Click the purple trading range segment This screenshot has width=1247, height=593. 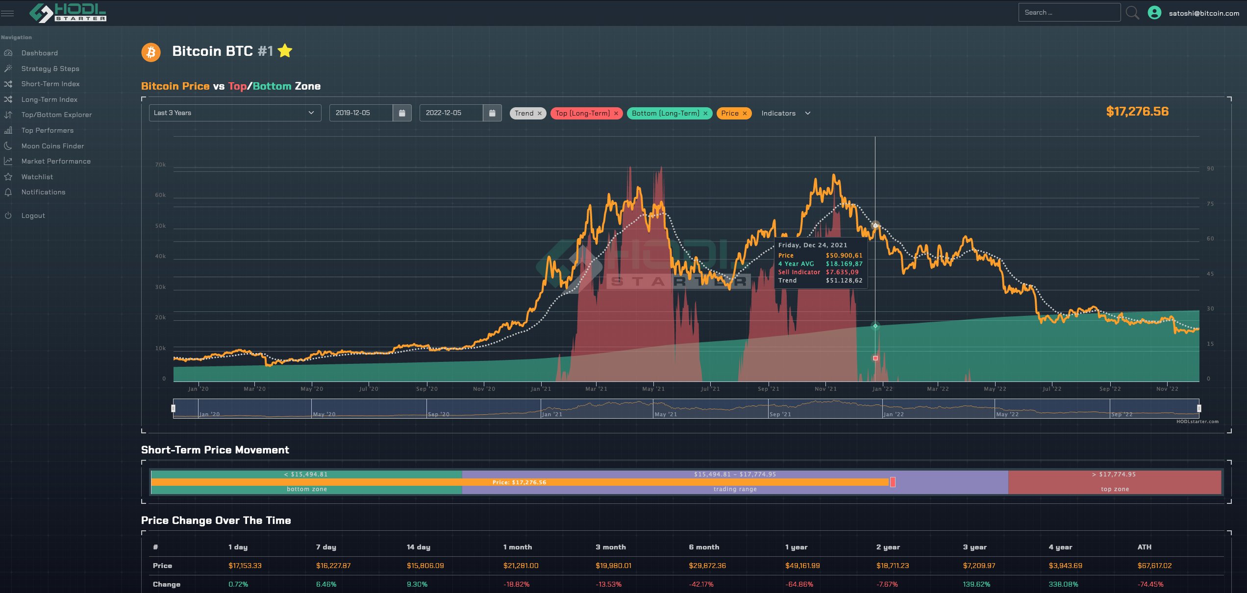tap(735, 482)
